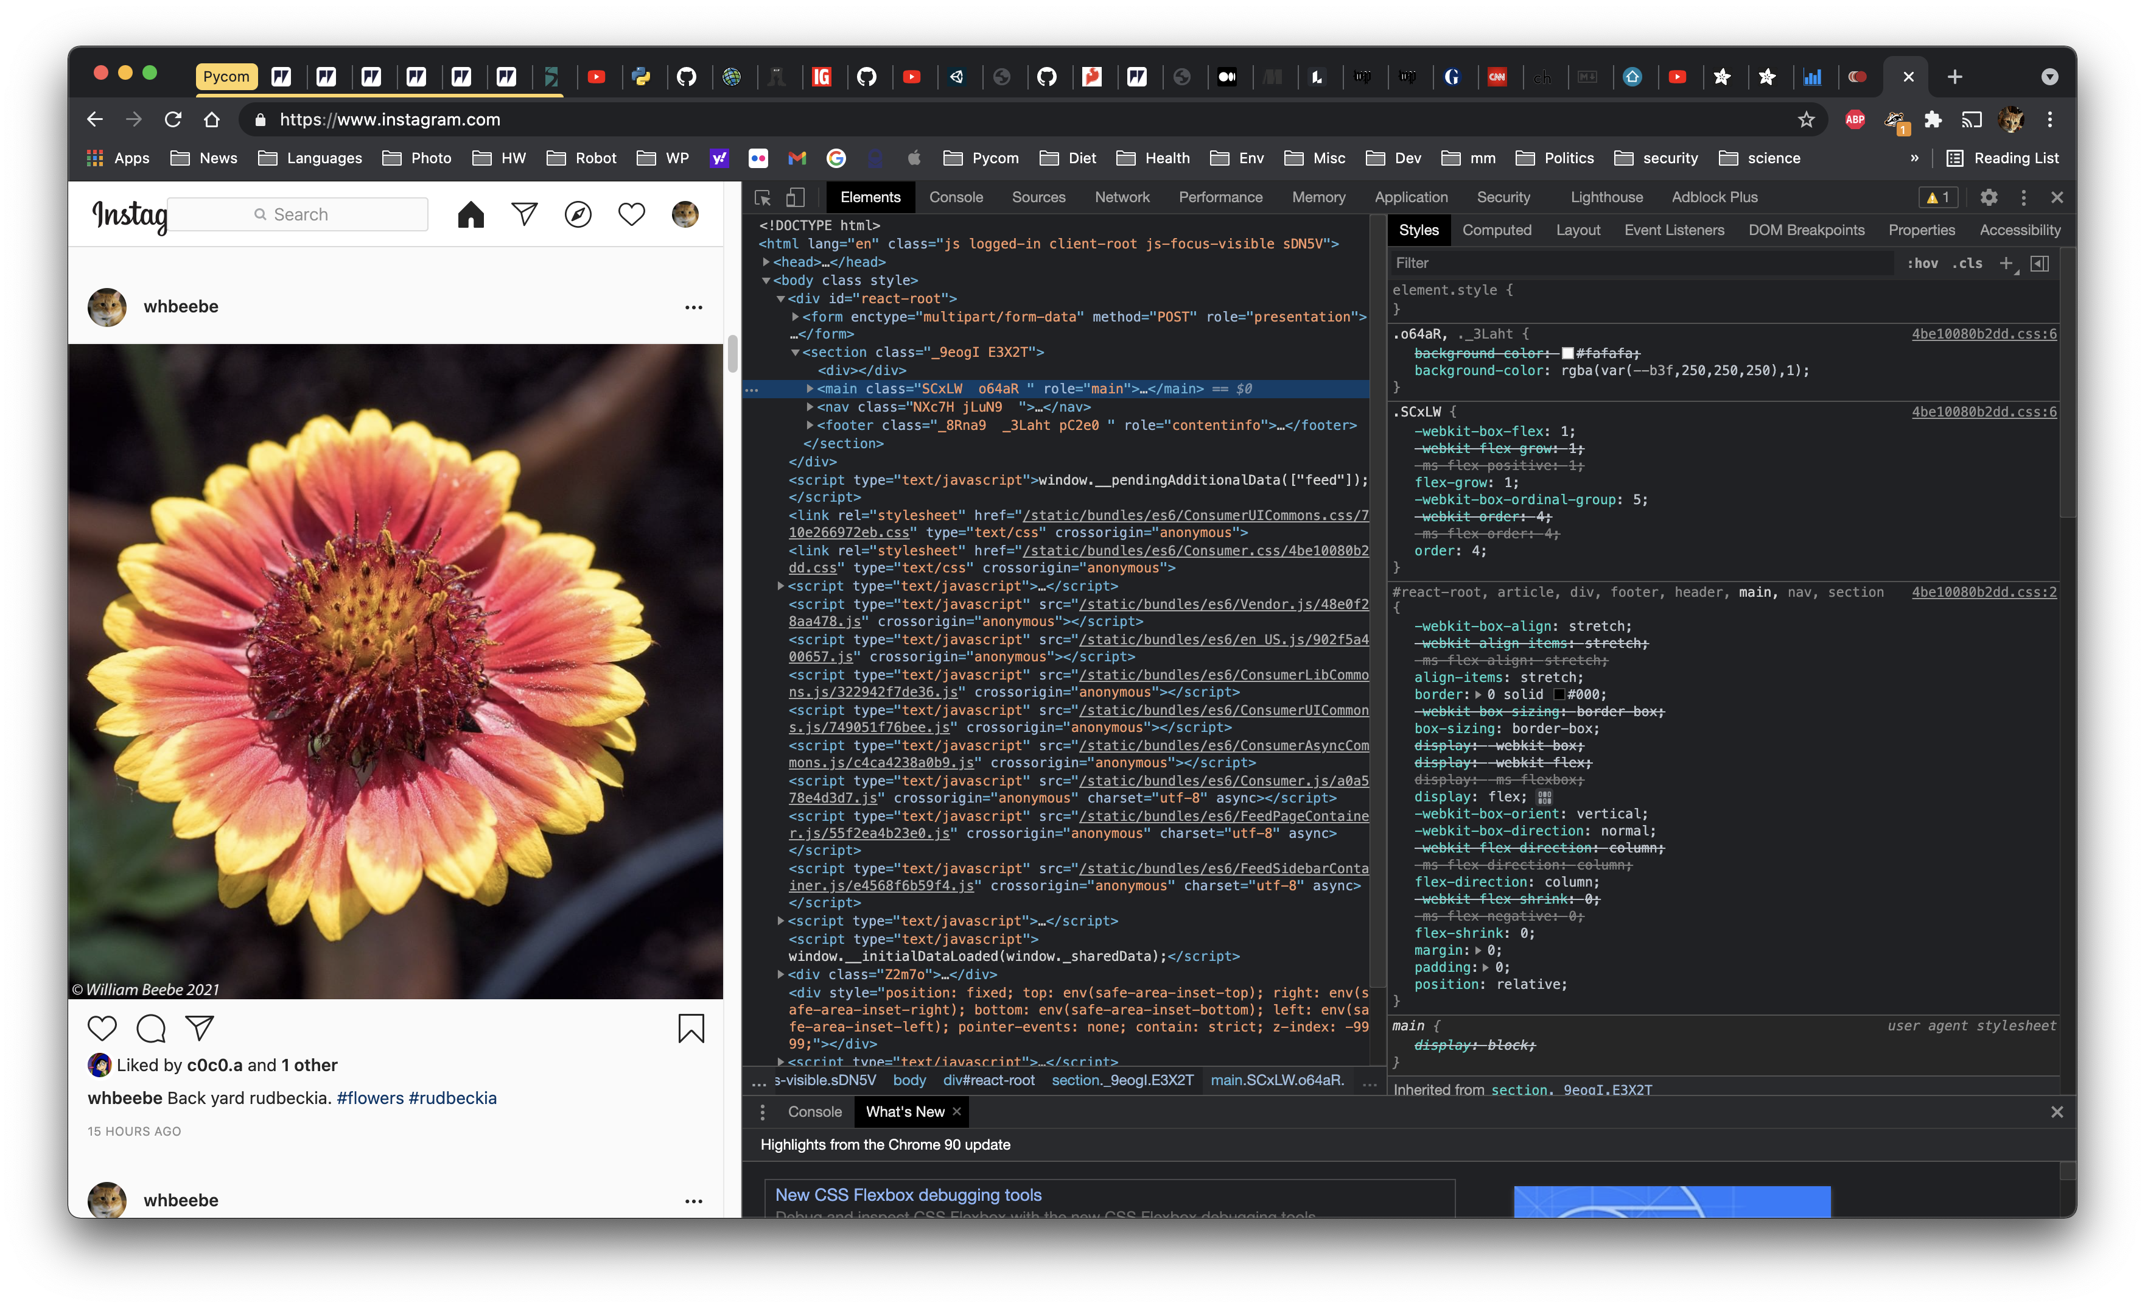Click the address bar URL
The width and height of the screenshot is (2145, 1308).
pos(390,120)
